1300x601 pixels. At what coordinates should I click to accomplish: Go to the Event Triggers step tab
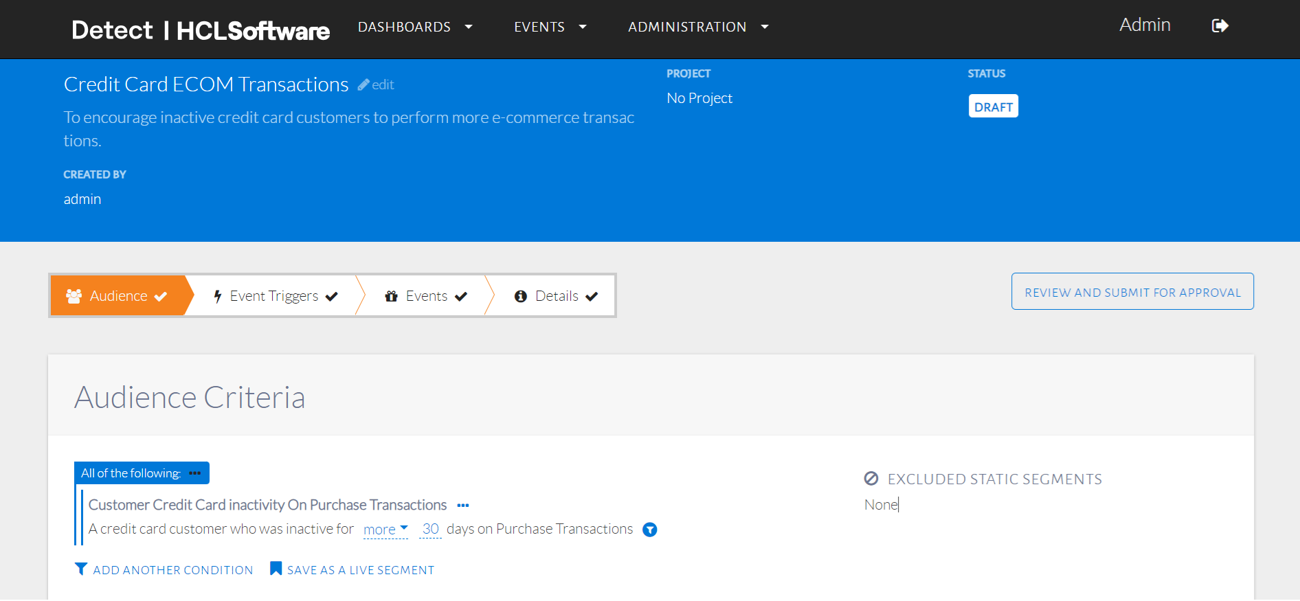tap(276, 296)
